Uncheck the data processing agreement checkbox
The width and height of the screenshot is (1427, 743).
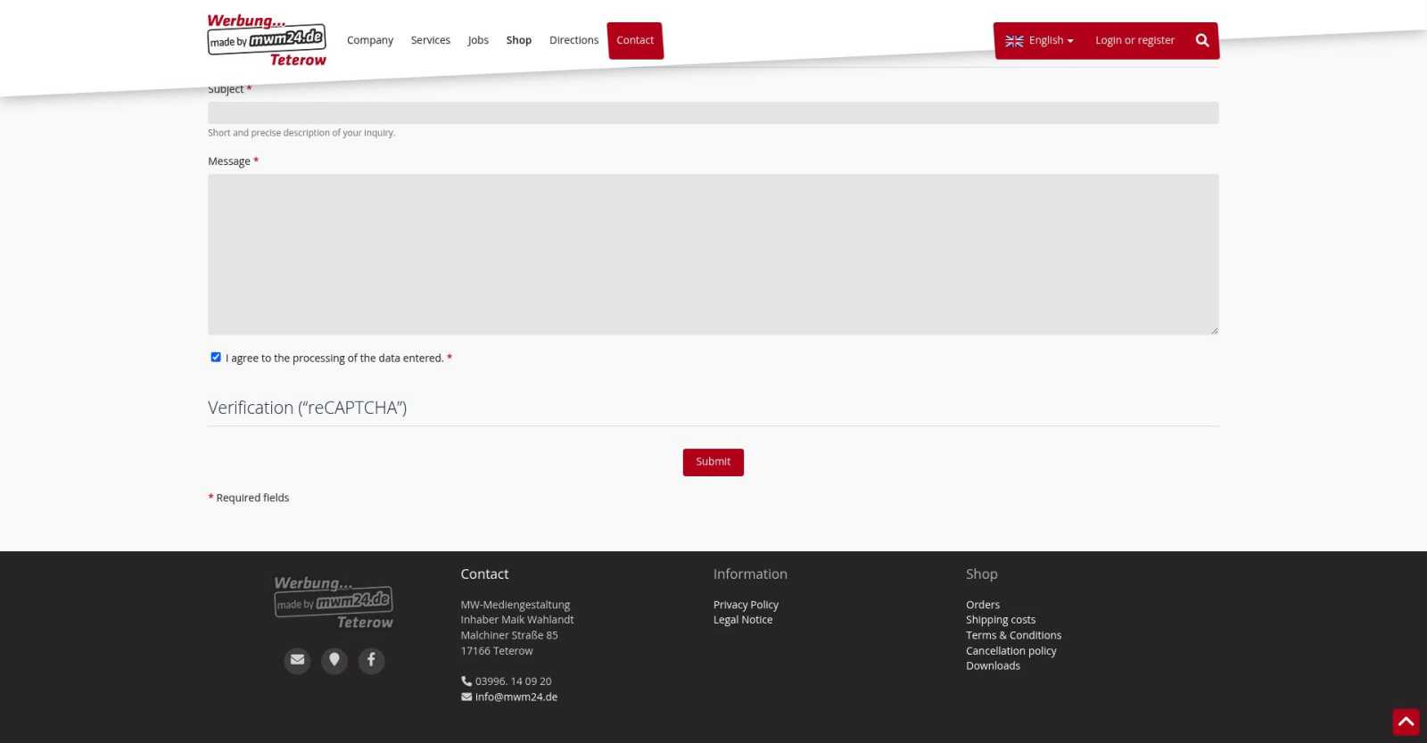[216, 357]
